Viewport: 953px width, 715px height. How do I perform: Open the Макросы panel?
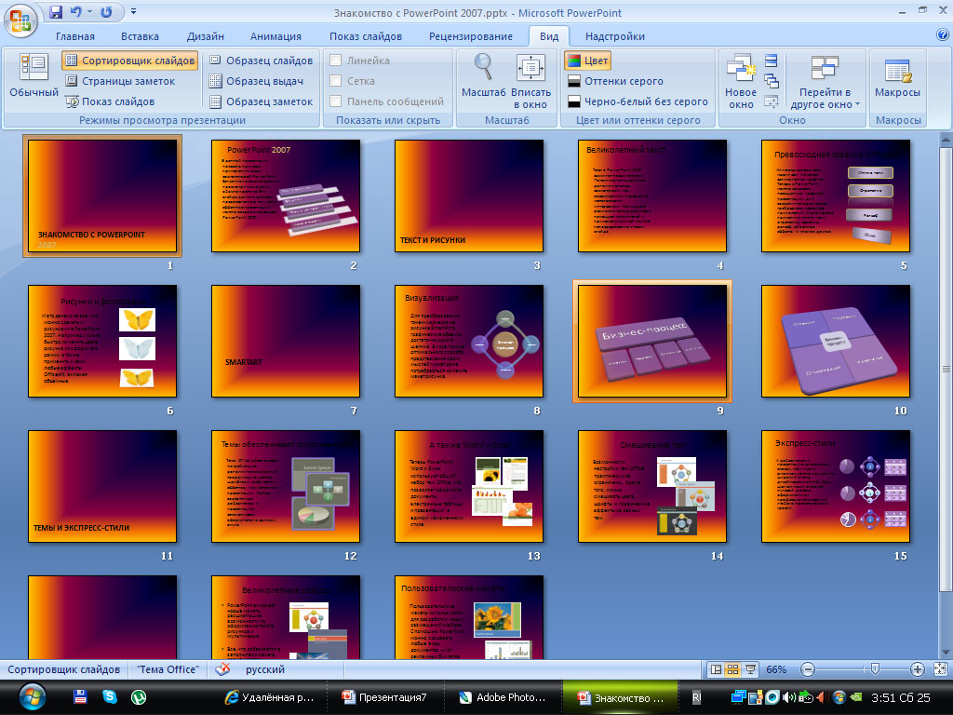pos(896,79)
